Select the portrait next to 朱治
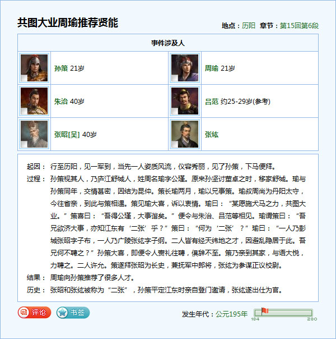The width and height of the screenshot is (336, 339). click(x=34, y=101)
